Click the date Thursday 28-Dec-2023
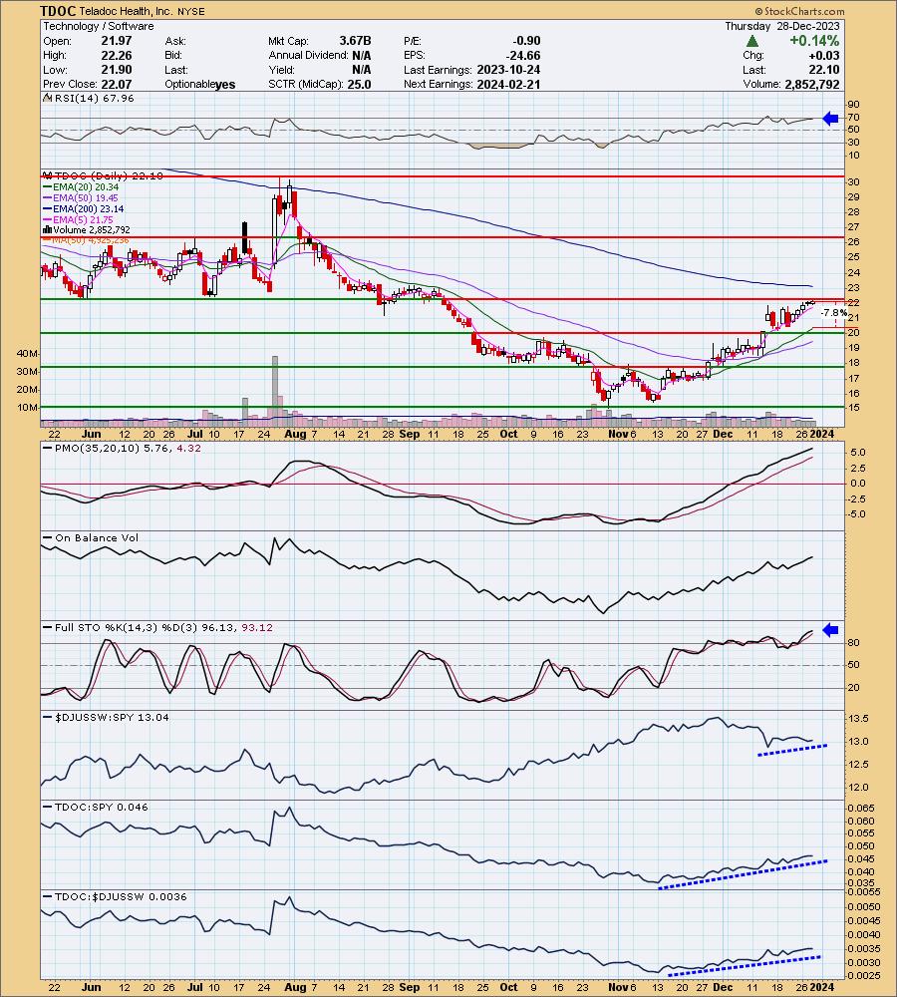Image resolution: width=897 pixels, height=997 pixels. coord(782,26)
